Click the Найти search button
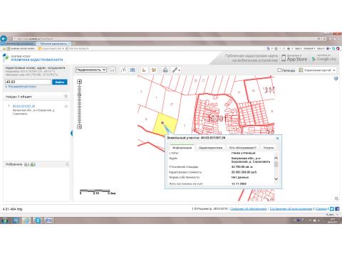The height and width of the screenshot is (256, 342). coord(60,82)
